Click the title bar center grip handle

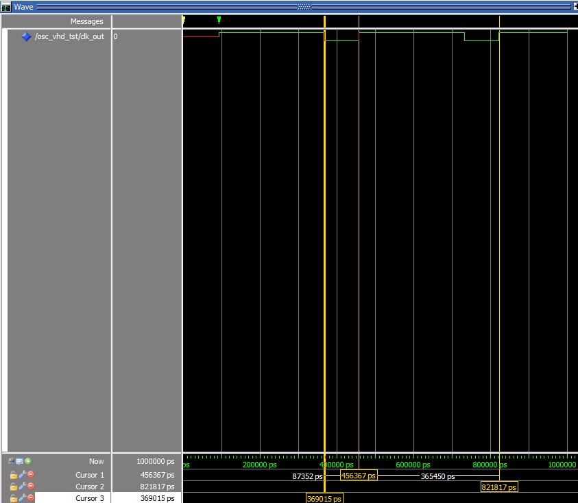304,7
